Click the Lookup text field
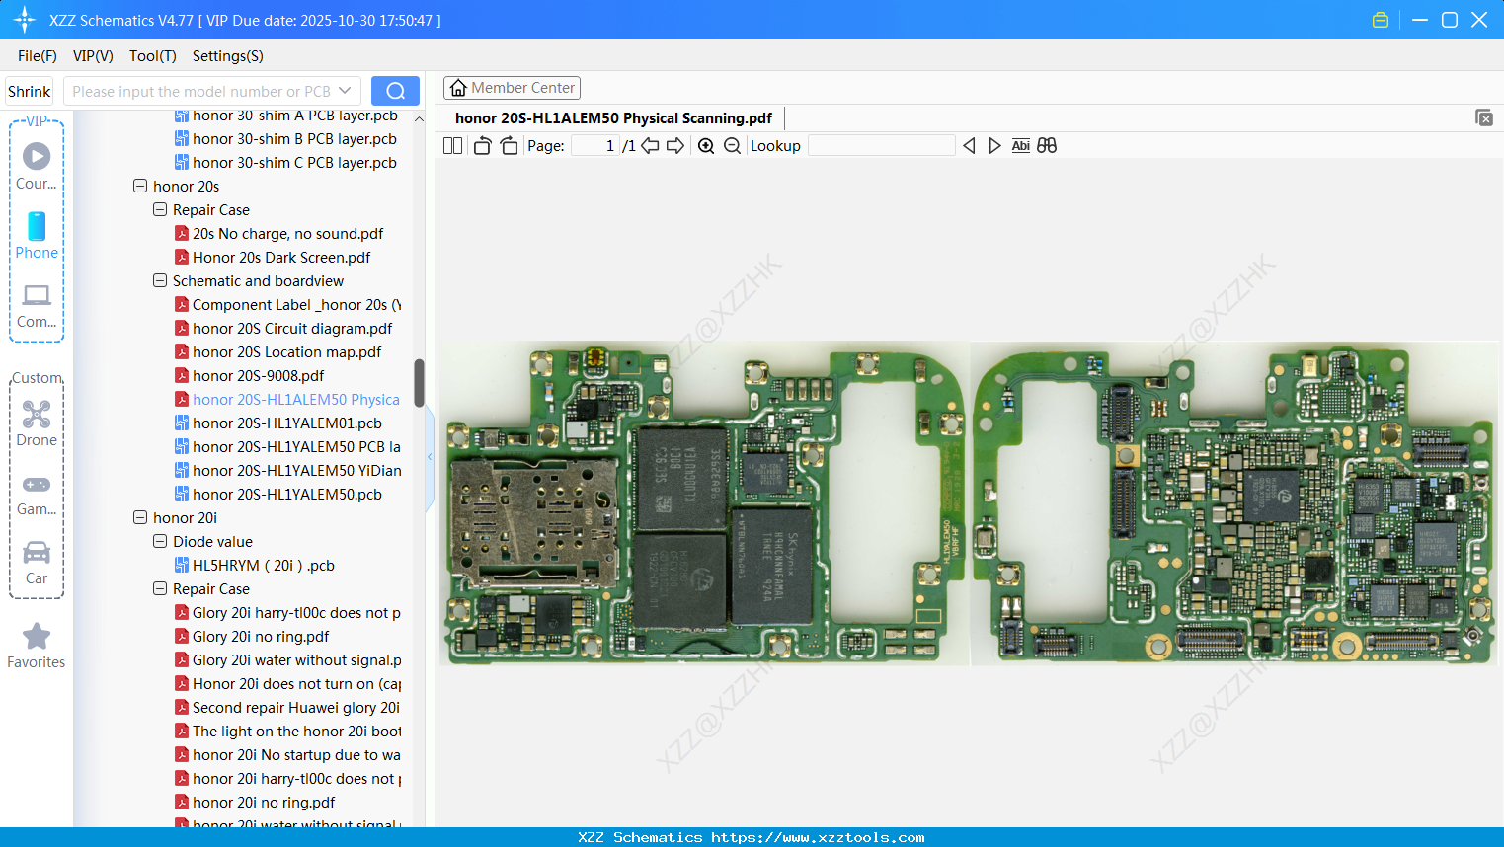The image size is (1504, 847). click(x=881, y=146)
